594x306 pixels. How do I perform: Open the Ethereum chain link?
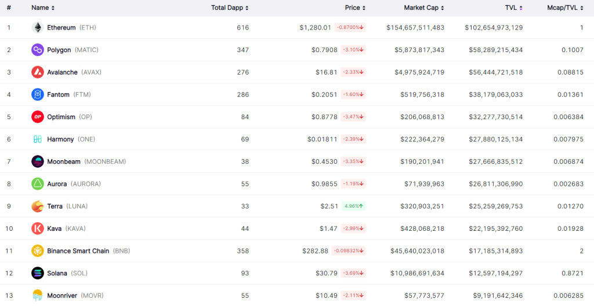point(61,28)
